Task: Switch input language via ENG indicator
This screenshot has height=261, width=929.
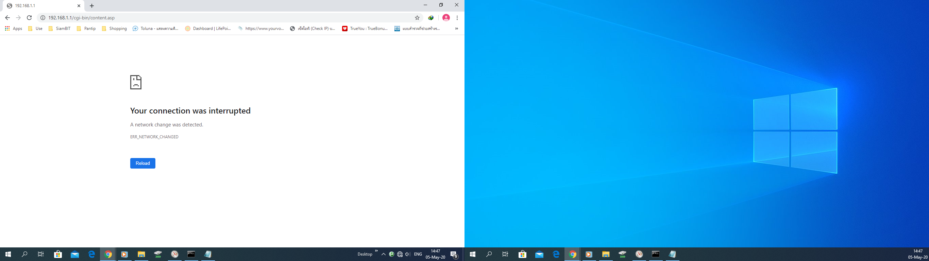Action: click(418, 254)
